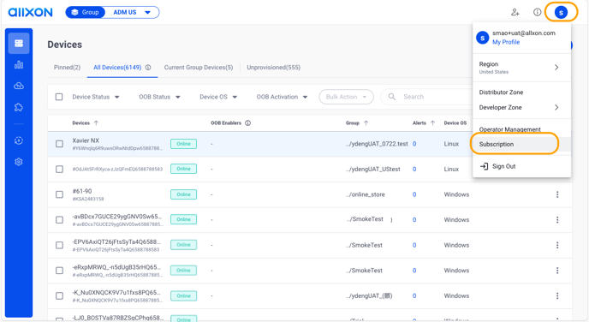Screen dimensions: 589x322
Task: Expand the Device Status filter dropdown
Action: (x=96, y=97)
